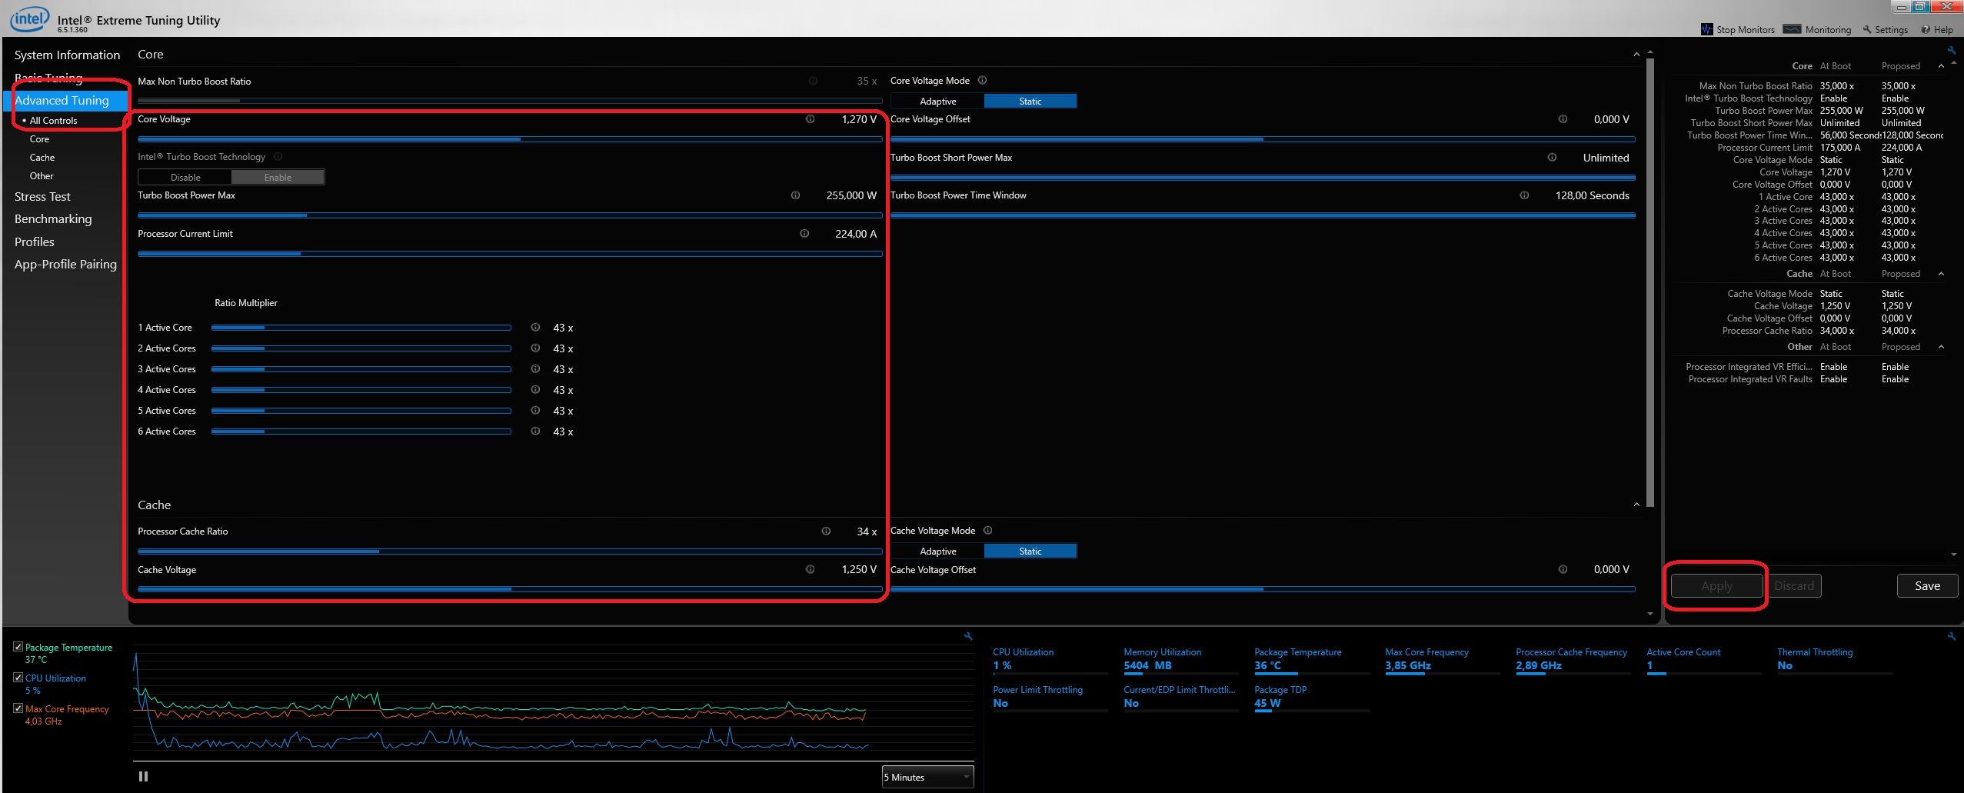Toggle Max Core Frequency graph checkbox
The image size is (1964, 793).
click(18, 709)
